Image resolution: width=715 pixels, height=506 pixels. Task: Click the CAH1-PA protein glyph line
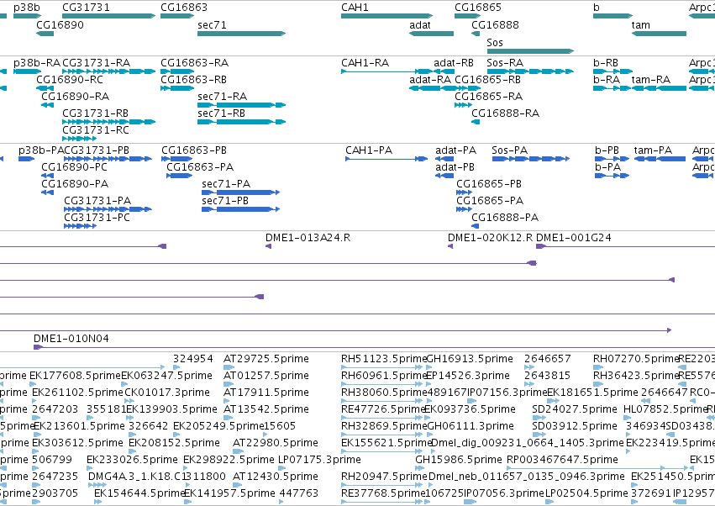[x=386, y=159]
